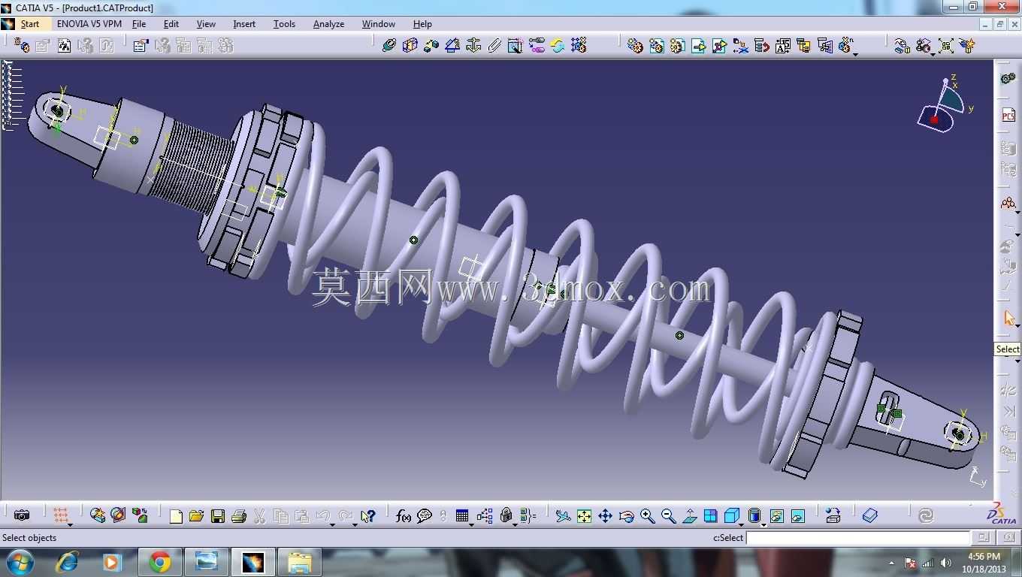Click the Generate Numbering icon

pyautogui.click(x=782, y=46)
